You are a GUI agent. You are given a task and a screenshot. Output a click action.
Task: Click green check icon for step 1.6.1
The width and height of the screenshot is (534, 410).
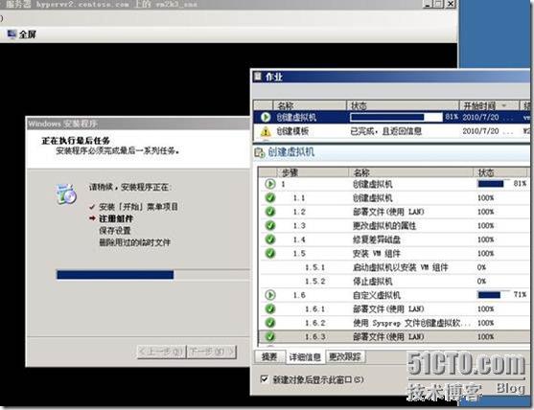[270, 309]
